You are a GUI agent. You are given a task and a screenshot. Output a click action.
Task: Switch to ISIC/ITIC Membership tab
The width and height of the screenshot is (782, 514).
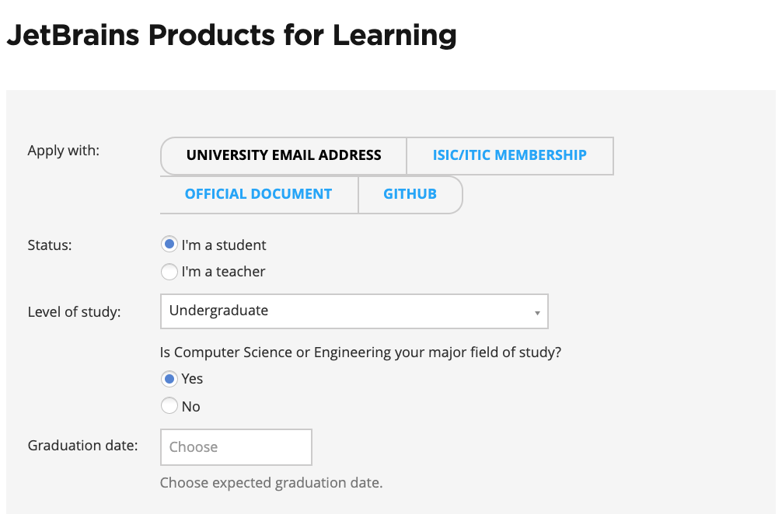pos(509,155)
